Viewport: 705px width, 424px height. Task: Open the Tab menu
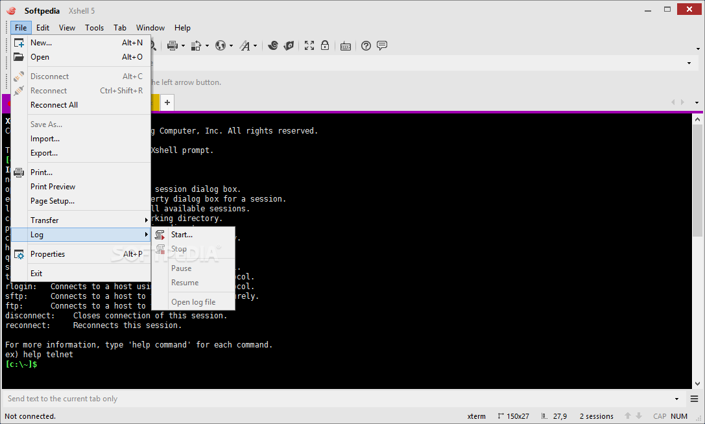click(x=119, y=27)
